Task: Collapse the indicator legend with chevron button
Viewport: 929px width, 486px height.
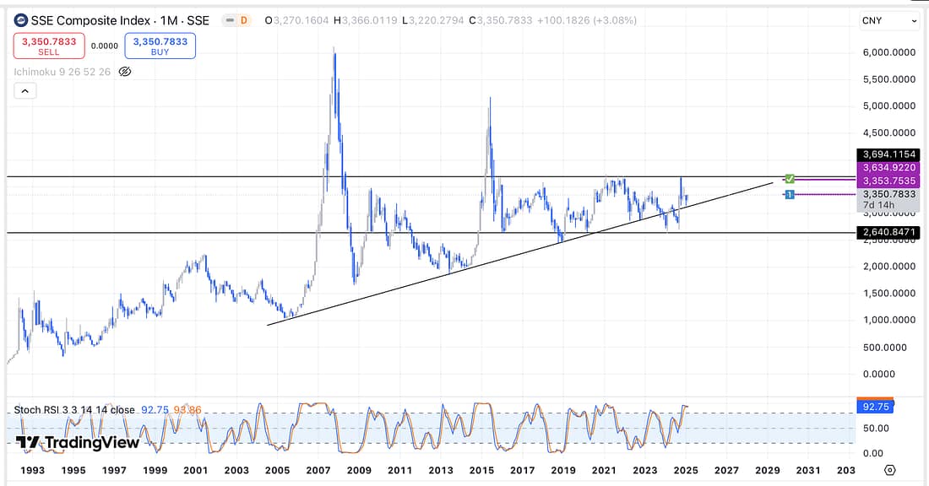Action: [24, 91]
